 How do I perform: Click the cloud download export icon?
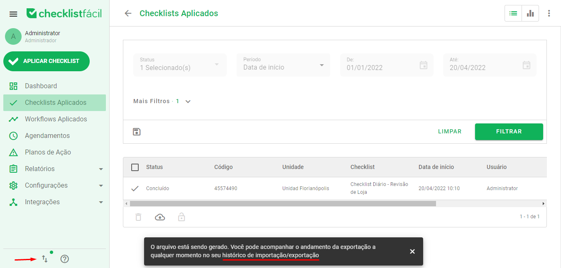(160, 217)
